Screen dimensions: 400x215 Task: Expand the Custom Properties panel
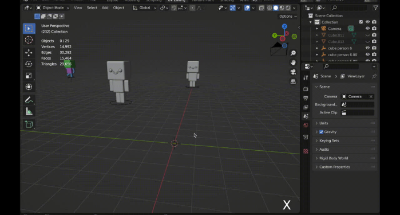tap(344, 167)
